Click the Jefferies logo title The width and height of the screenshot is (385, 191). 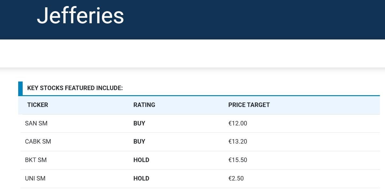[x=80, y=15]
